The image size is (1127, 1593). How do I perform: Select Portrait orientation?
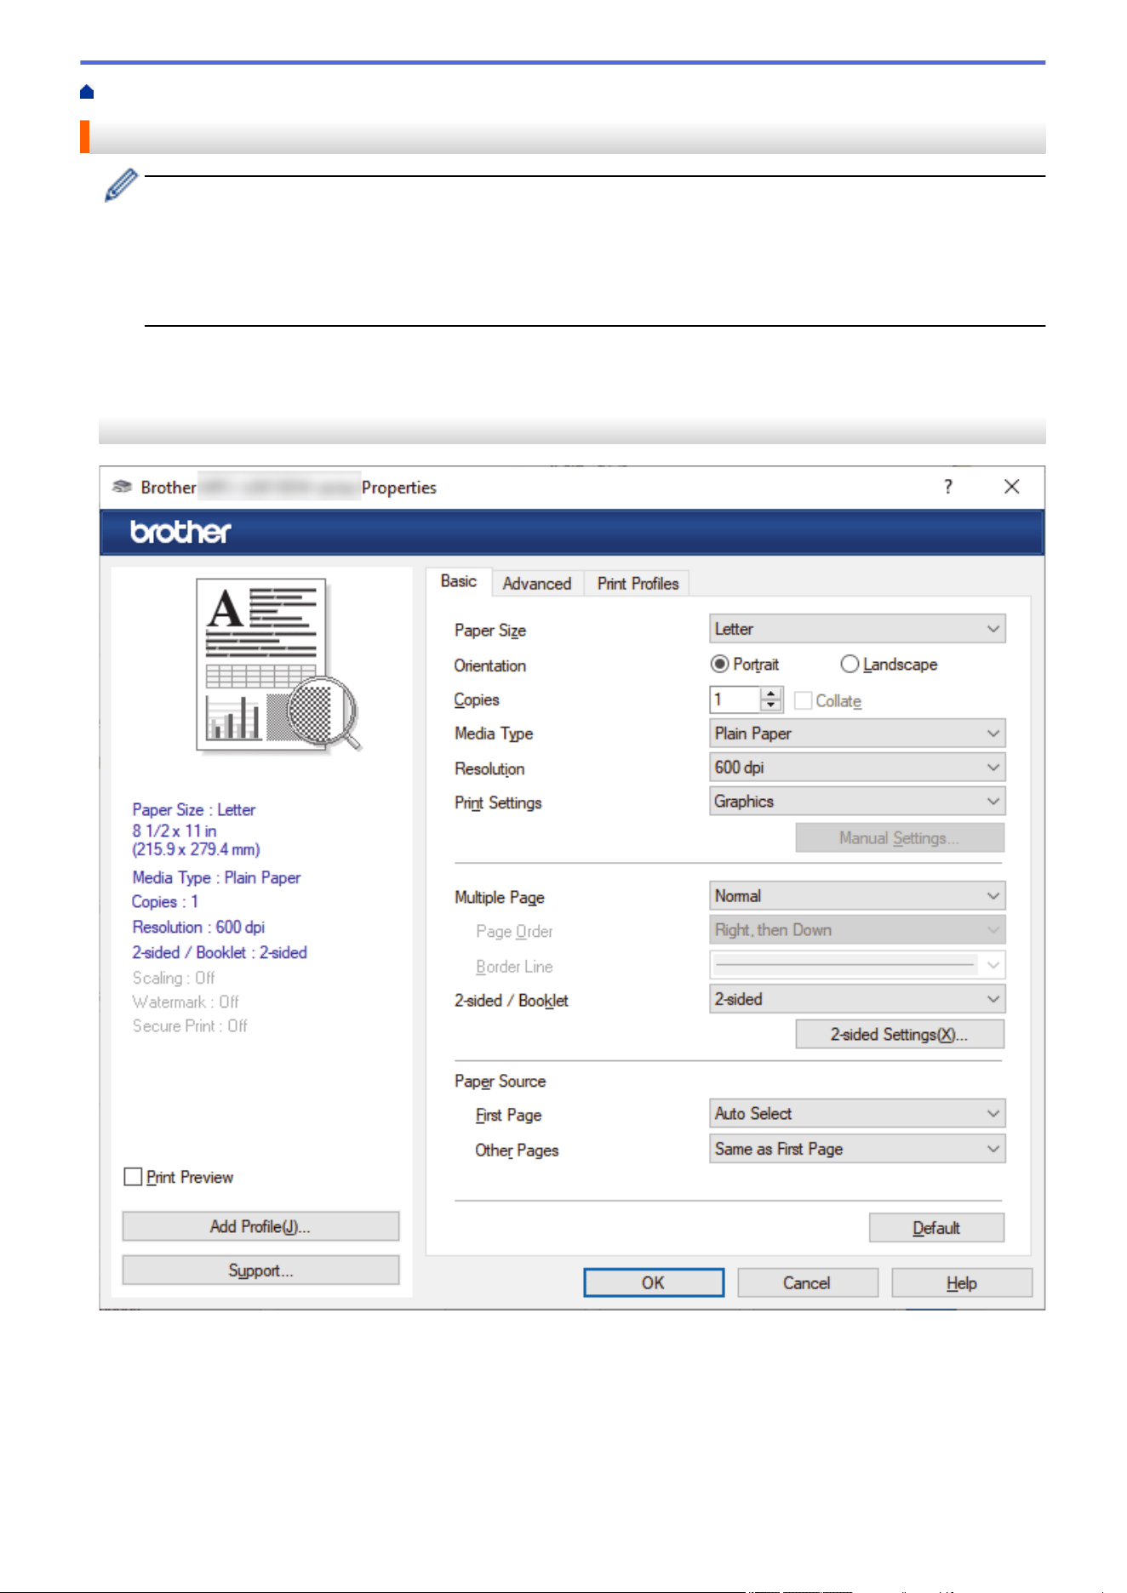point(745,664)
